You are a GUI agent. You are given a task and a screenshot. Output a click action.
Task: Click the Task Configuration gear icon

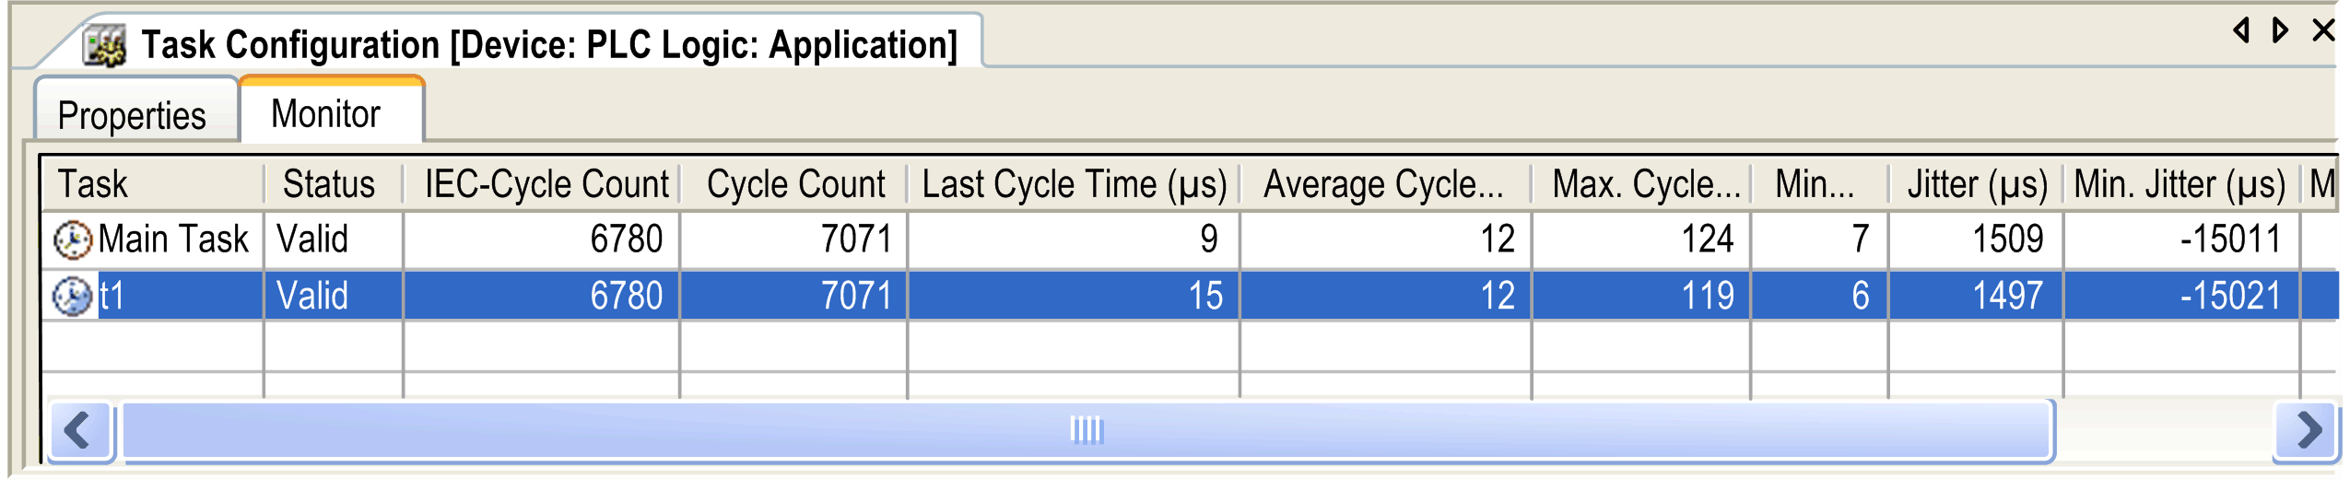tap(104, 45)
